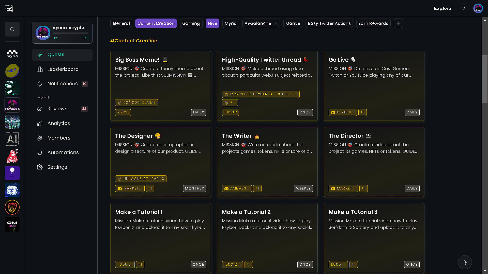
Task: Click the Notifications bell icon
Action: [x=40, y=84]
